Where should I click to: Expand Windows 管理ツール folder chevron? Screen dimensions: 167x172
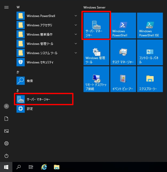point(76,44)
